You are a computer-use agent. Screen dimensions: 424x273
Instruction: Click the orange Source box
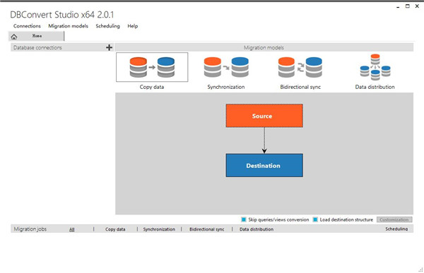264,116
